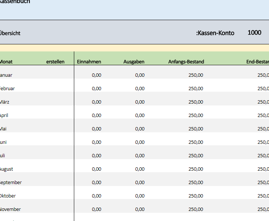Select the Juni Einnahmen cell
The width and height of the screenshot is (269, 221).
point(96,142)
